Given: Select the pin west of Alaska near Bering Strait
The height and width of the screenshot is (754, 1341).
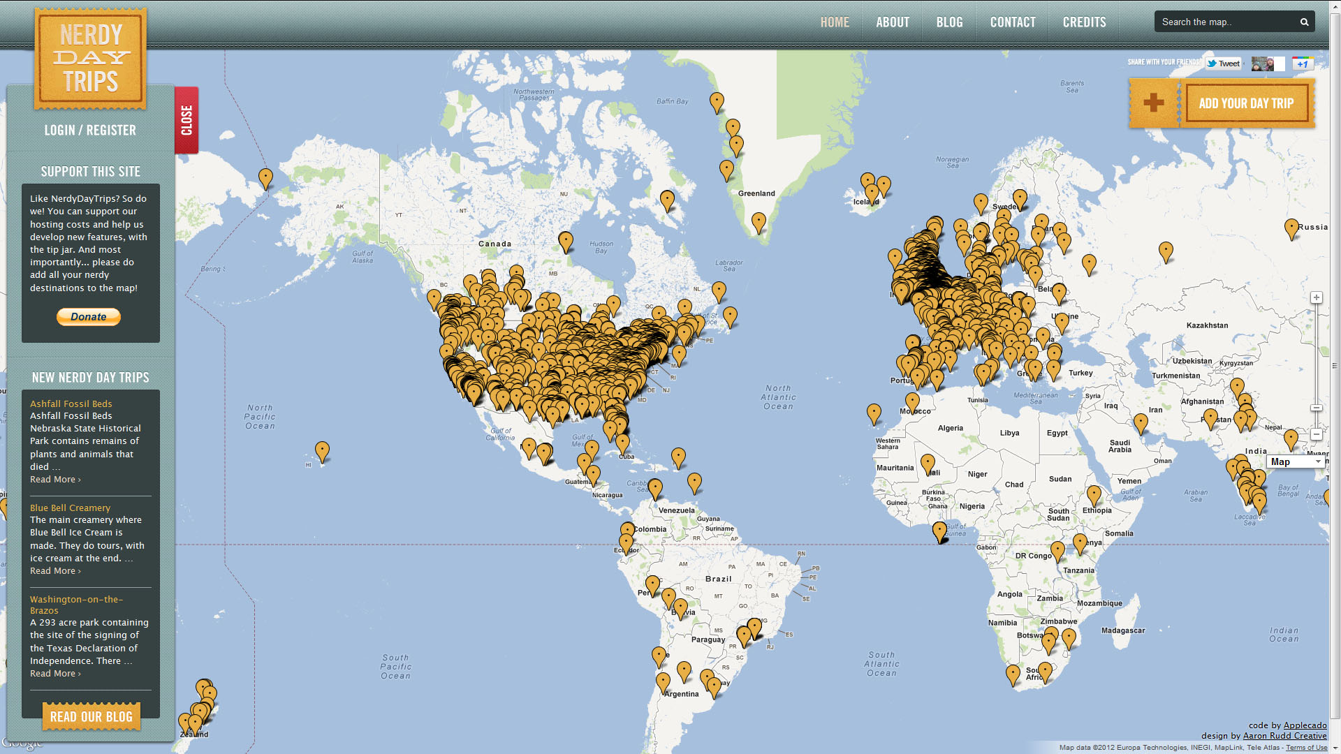Looking at the screenshot, I should coord(265,179).
